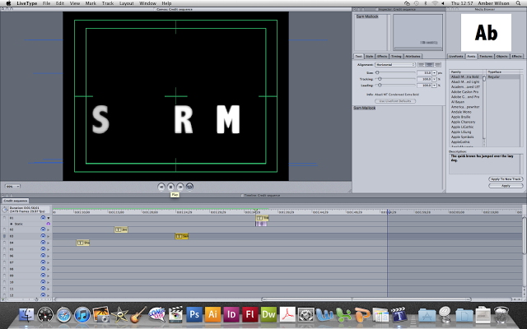Toggle loop playback button
The image size is (527, 329).
click(189, 187)
